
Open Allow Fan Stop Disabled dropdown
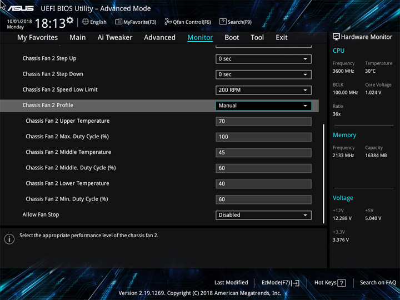click(x=263, y=215)
